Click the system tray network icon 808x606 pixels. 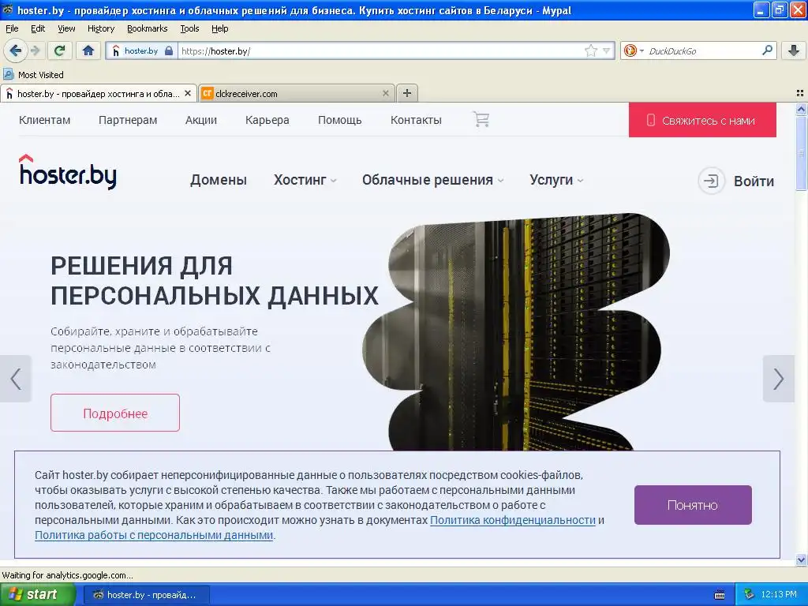(749, 594)
